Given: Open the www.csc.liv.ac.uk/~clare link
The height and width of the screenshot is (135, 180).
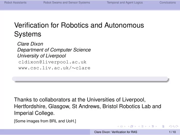Looking at the screenshot, I should 54,68.
